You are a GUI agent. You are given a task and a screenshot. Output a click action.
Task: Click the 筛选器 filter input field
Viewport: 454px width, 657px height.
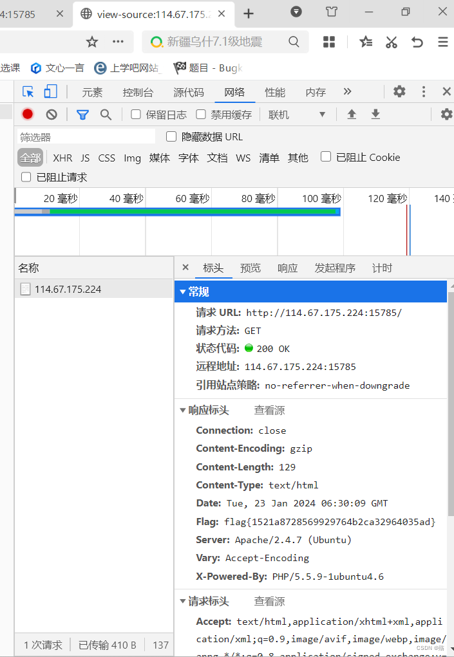[86, 137]
